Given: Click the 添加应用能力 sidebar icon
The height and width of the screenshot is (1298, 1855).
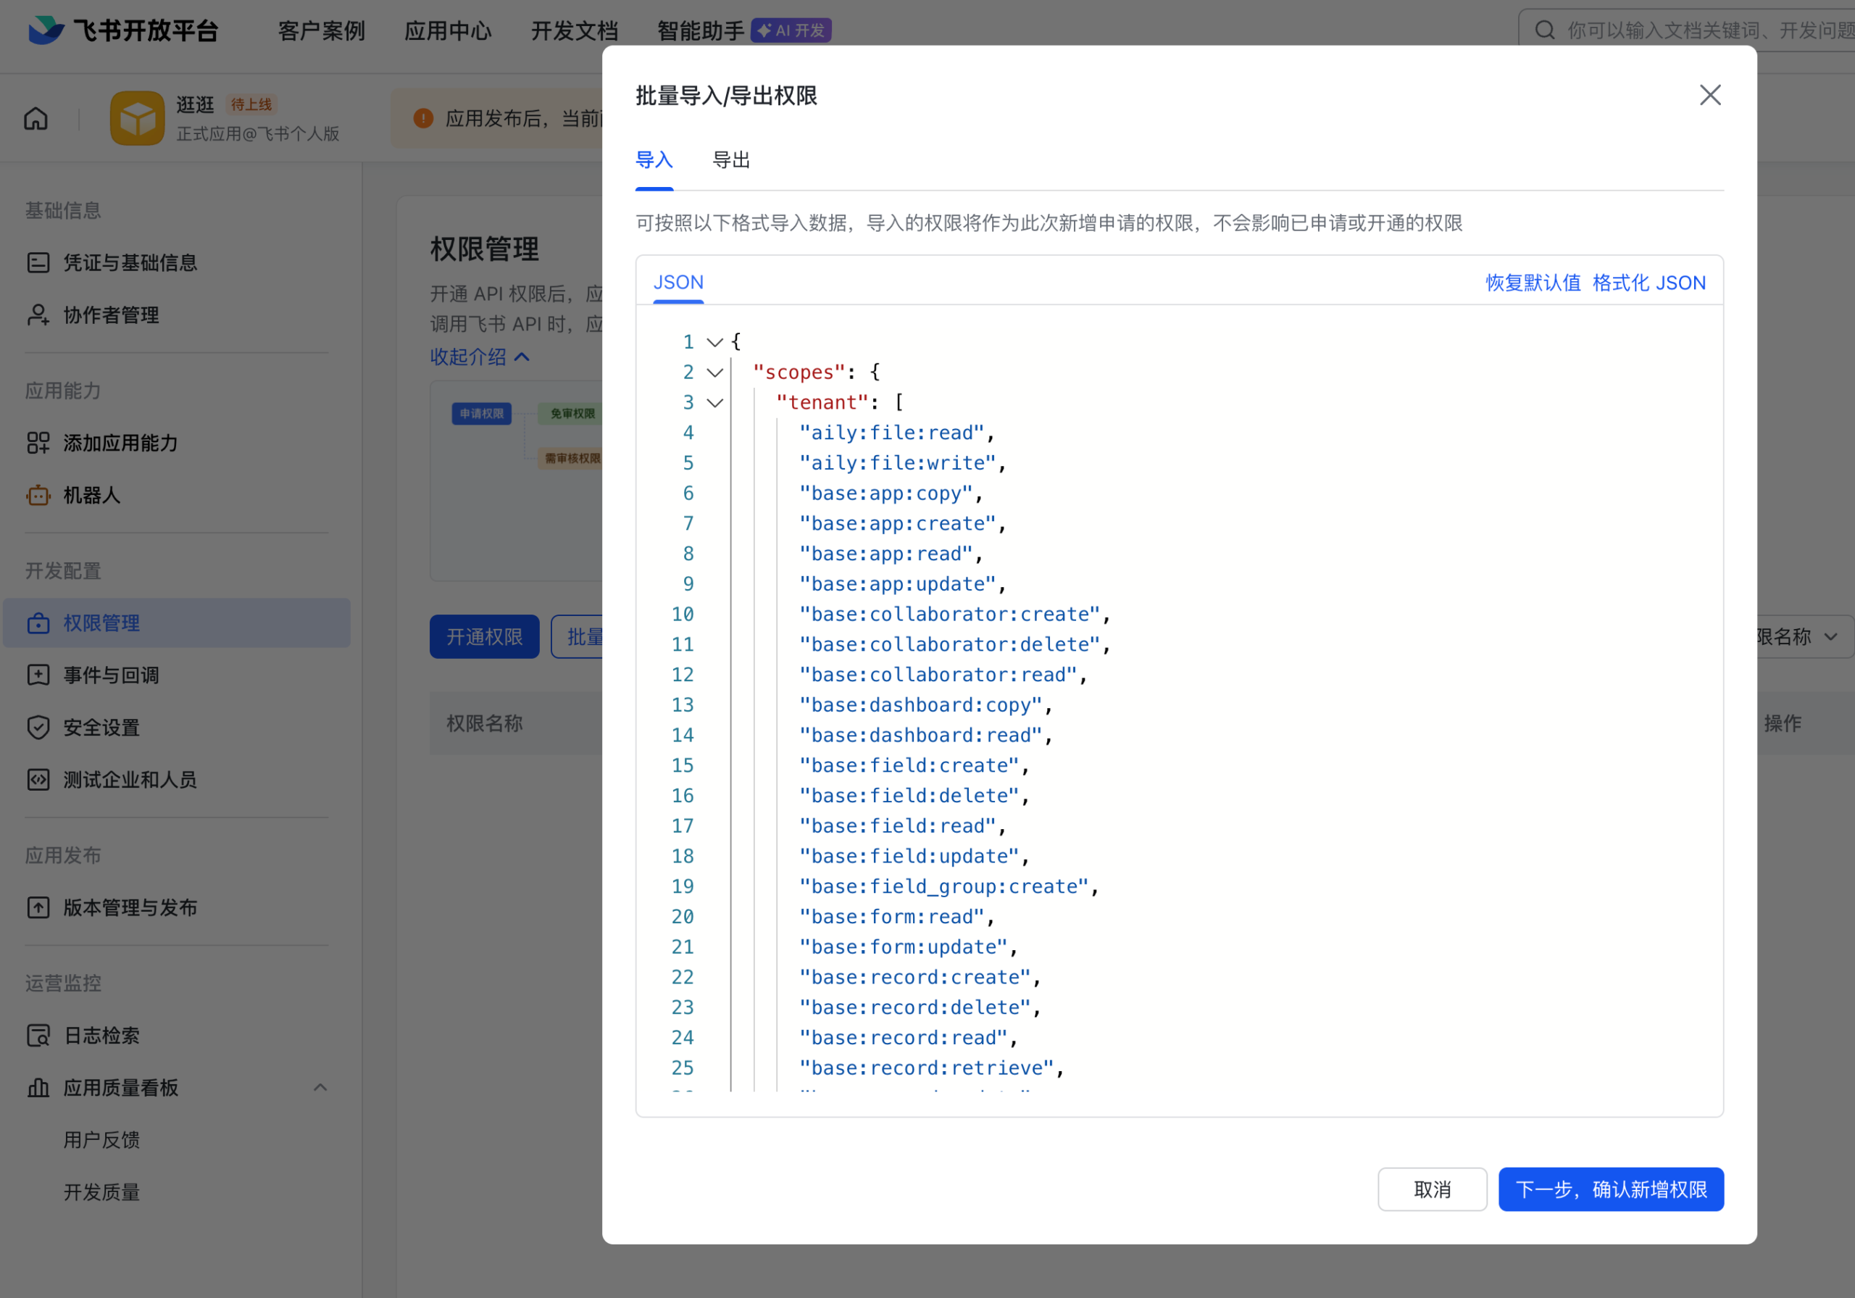Looking at the screenshot, I should [x=38, y=443].
